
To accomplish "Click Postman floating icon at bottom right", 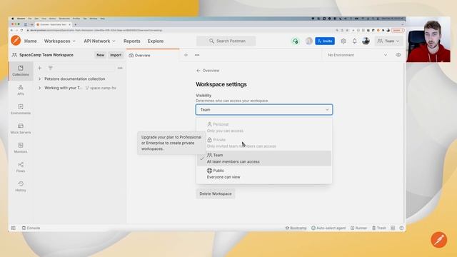I will pyautogui.click(x=438, y=240).
